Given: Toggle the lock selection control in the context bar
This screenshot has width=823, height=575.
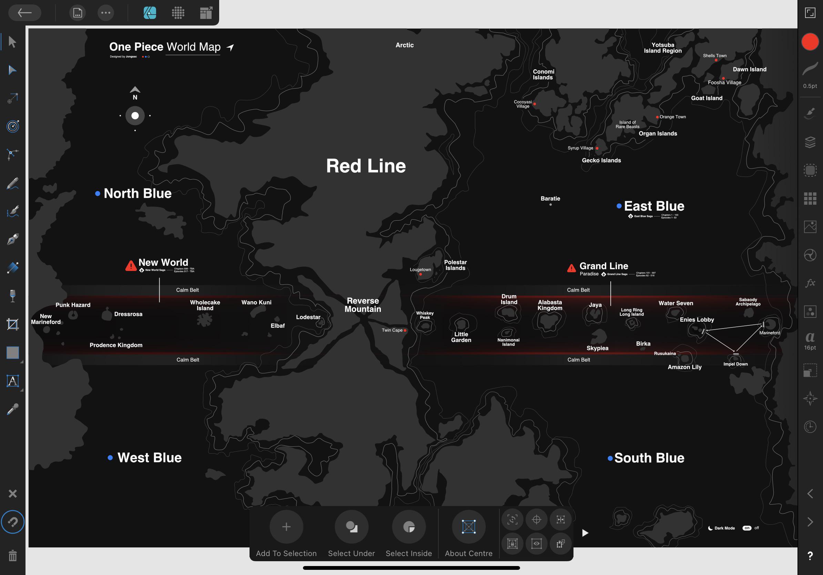Looking at the screenshot, I should tap(512, 544).
